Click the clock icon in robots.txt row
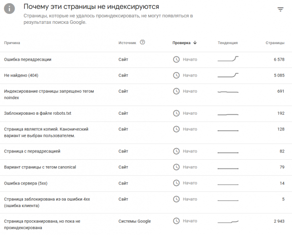Screen dimensions: 292x235 176,113
